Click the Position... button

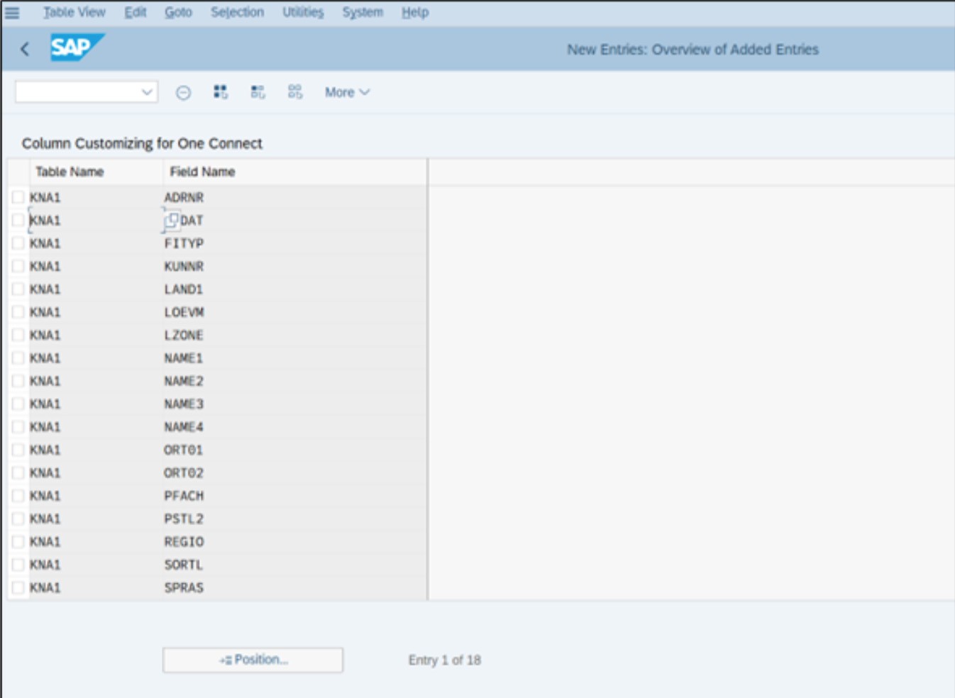tap(253, 660)
